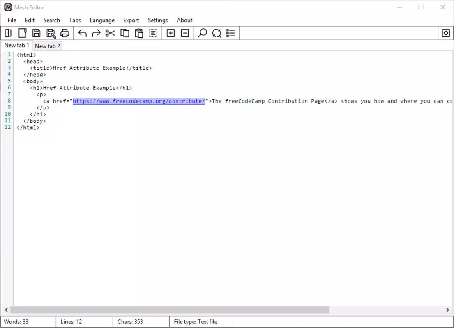Save the file using floppy icon

click(x=37, y=33)
